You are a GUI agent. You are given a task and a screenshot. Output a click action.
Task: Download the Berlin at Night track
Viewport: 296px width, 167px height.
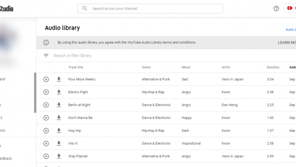coord(59,105)
